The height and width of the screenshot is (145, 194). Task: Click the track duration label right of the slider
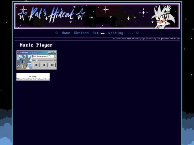point(55,61)
